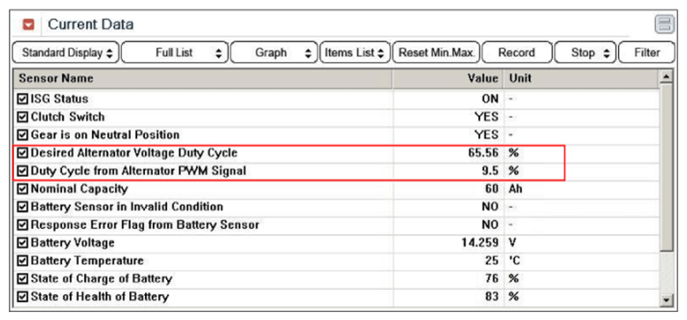Viewport: 687px width, 320px height.
Task: Toggle State of Charge of Battery checkbox
Action: point(22,278)
